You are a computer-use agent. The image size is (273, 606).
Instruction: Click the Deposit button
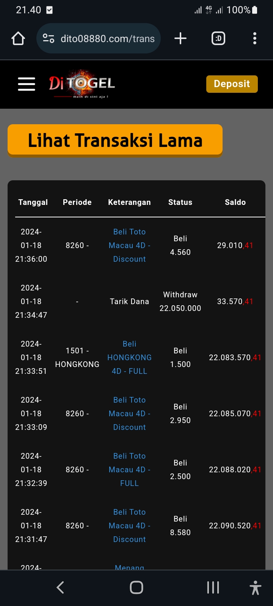click(x=232, y=84)
